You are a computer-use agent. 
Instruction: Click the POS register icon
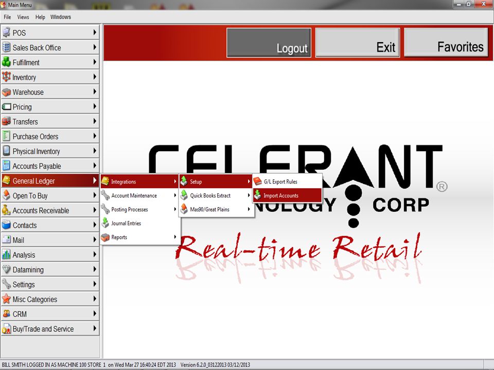6,32
